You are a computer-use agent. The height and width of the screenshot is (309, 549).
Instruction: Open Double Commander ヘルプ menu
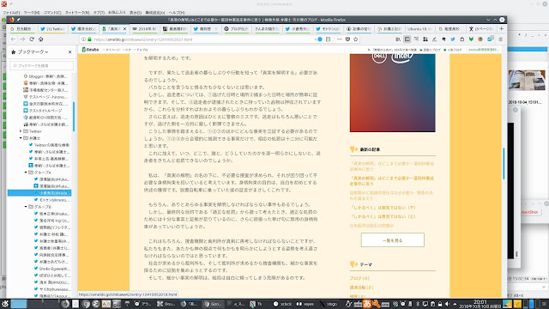[177, 13]
